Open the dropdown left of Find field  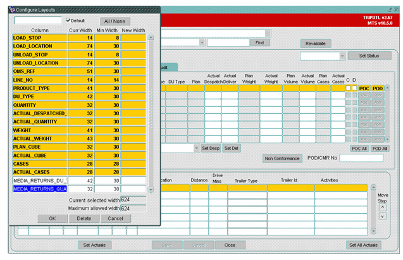[x=202, y=42]
